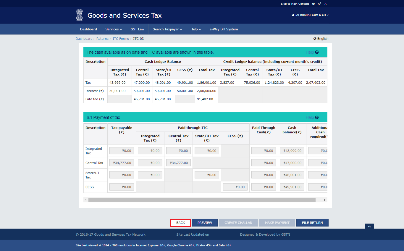
Task: Click the FILE RETURN button
Action: tap(312, 223)
